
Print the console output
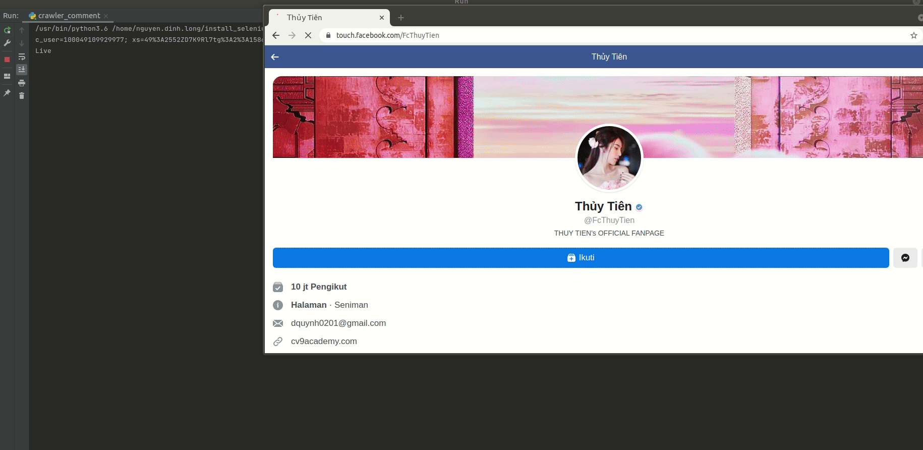coord(22,83)
